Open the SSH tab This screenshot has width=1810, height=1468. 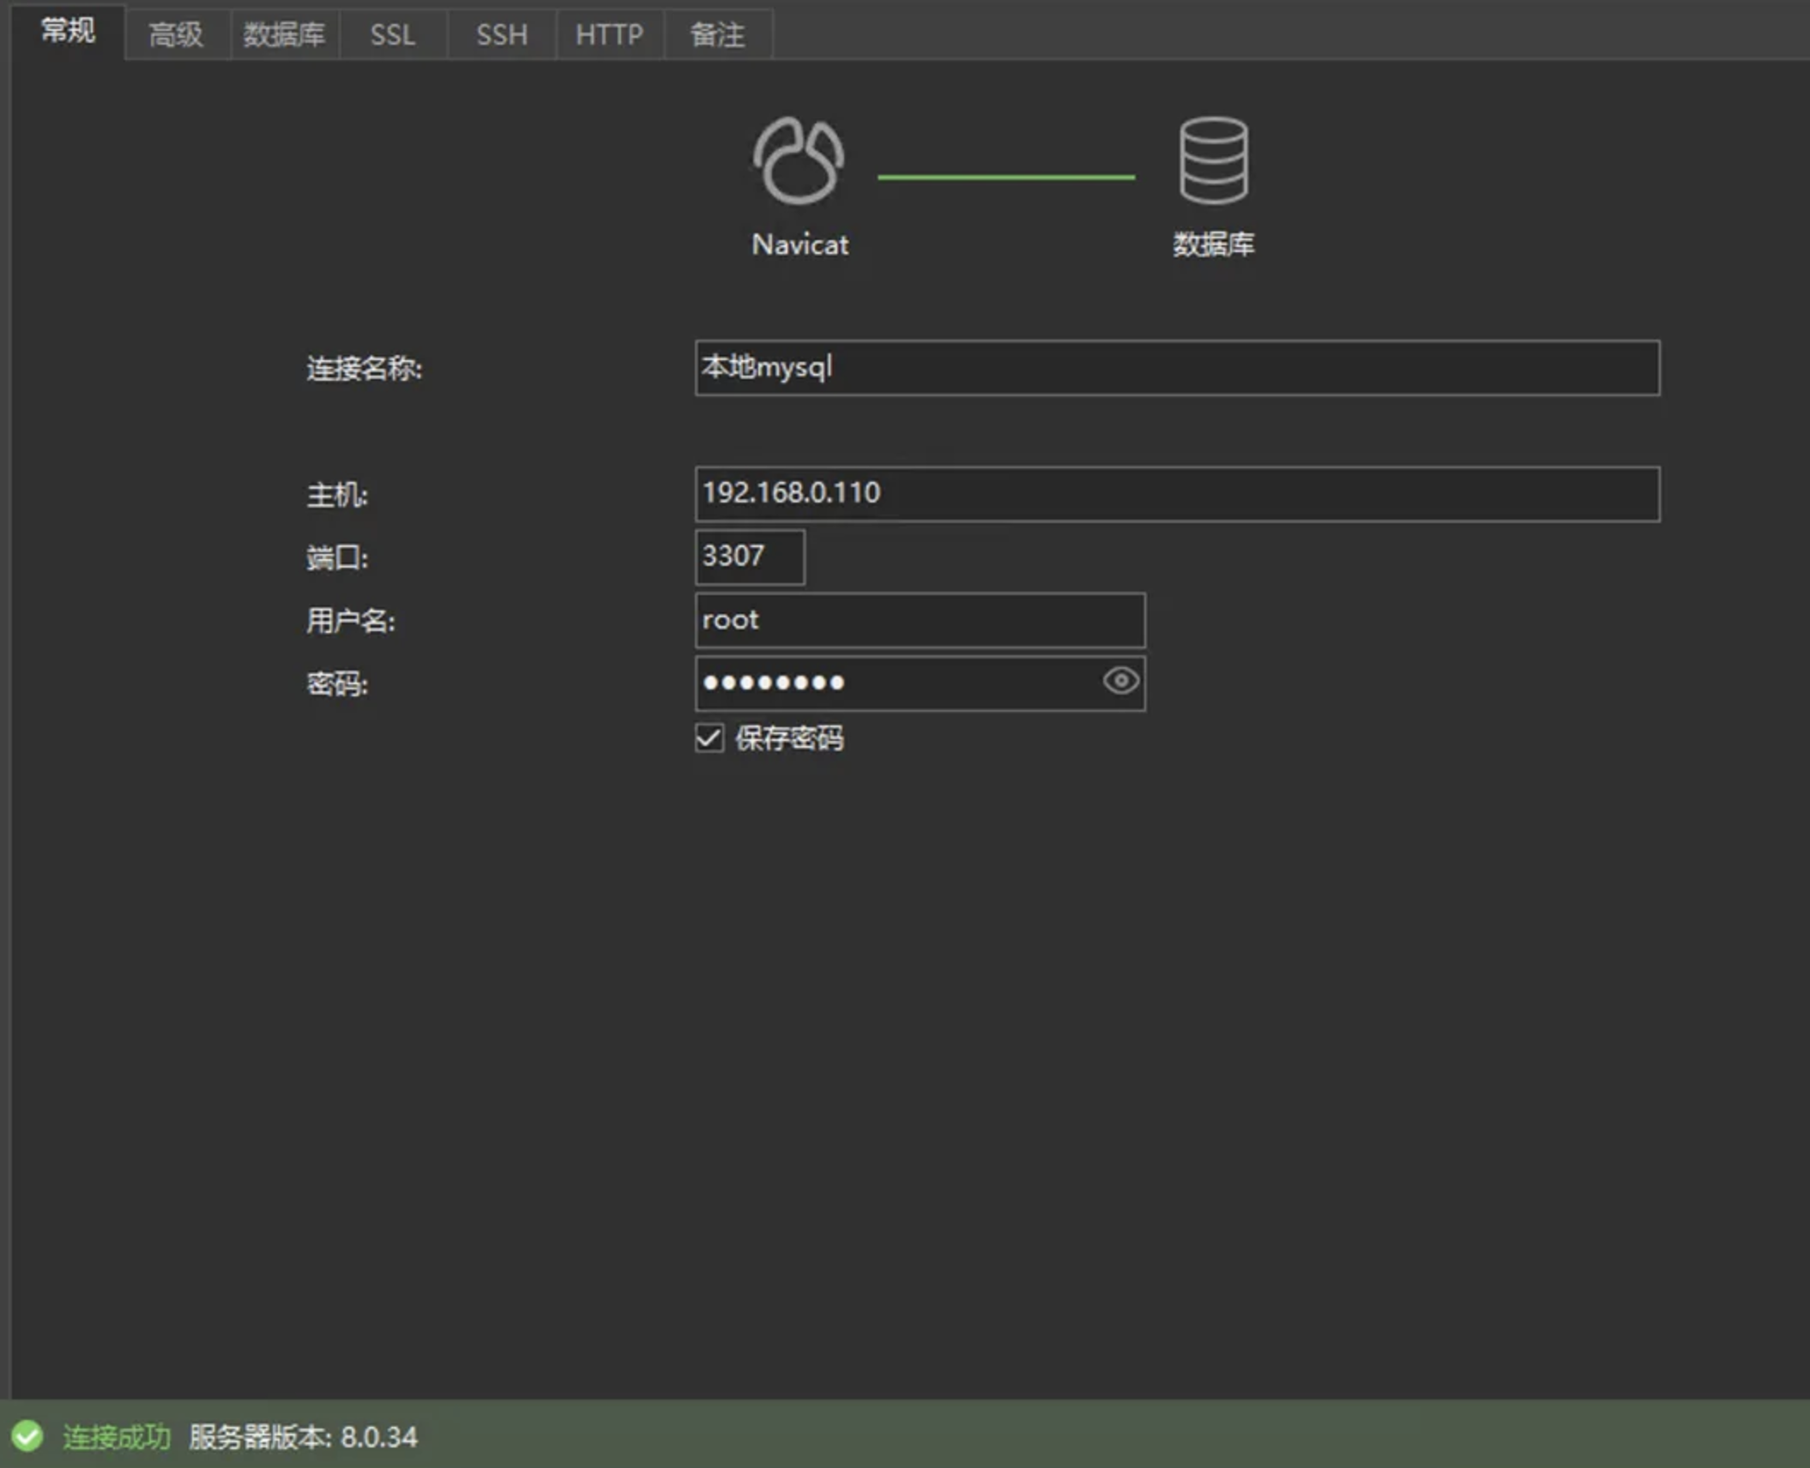(x=502, y=35)
